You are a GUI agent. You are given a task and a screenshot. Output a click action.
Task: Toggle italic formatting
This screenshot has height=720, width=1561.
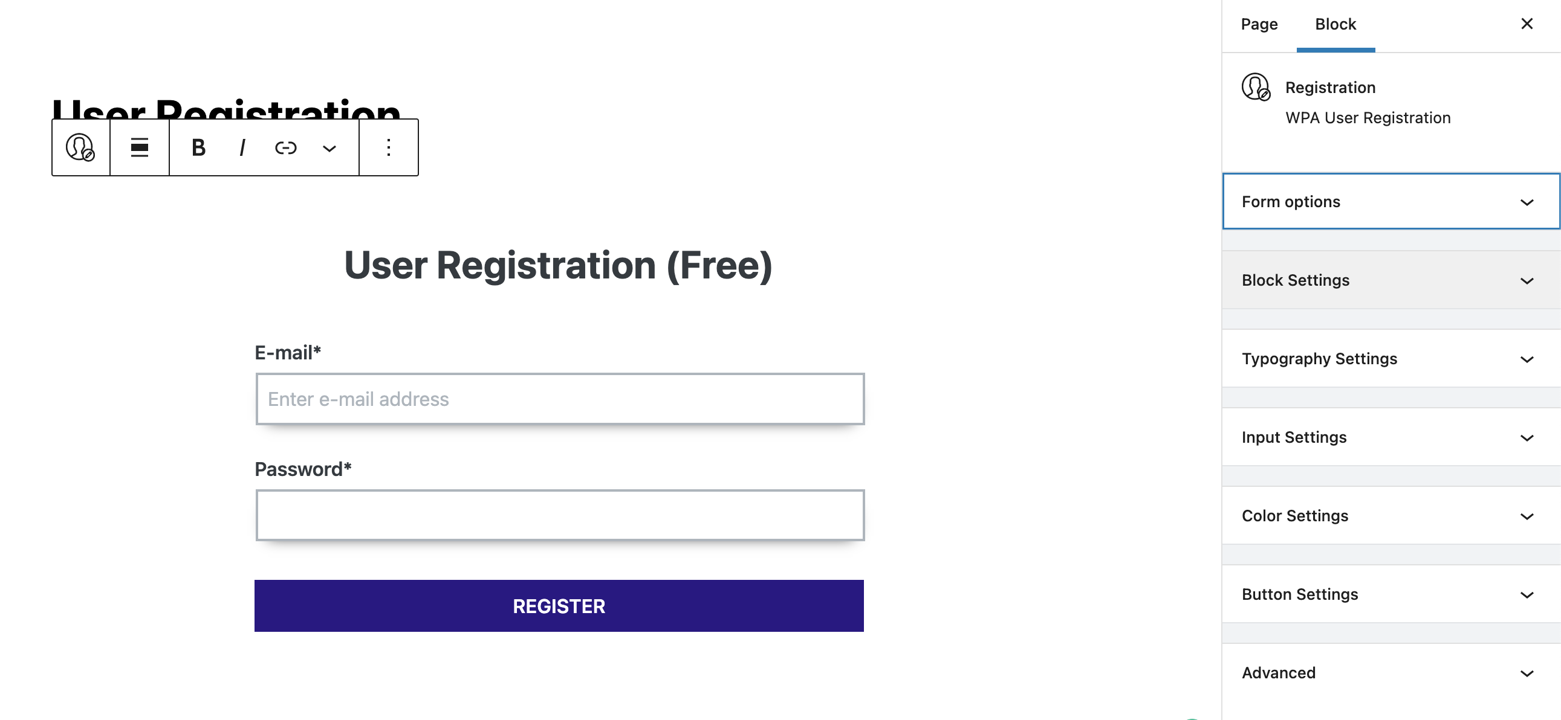(242, 147)
